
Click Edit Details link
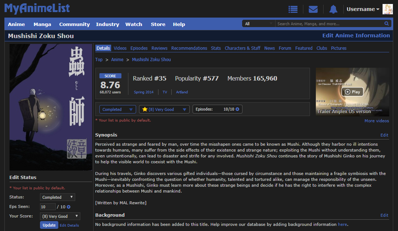[69, 225]
